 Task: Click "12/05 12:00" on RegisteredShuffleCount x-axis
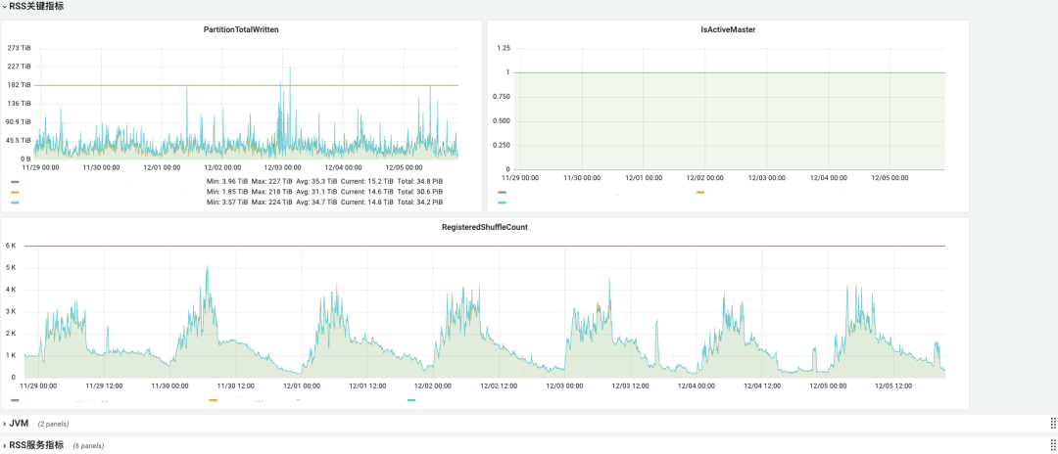[x=894, y=386]
